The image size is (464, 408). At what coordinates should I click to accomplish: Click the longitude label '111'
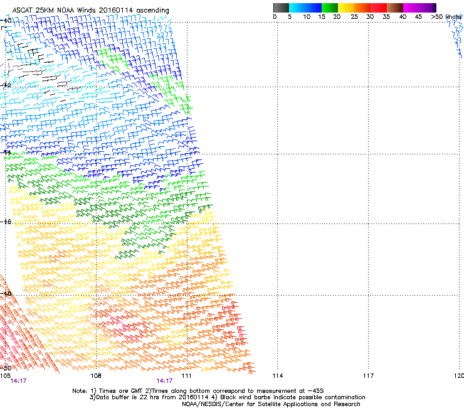186,376
